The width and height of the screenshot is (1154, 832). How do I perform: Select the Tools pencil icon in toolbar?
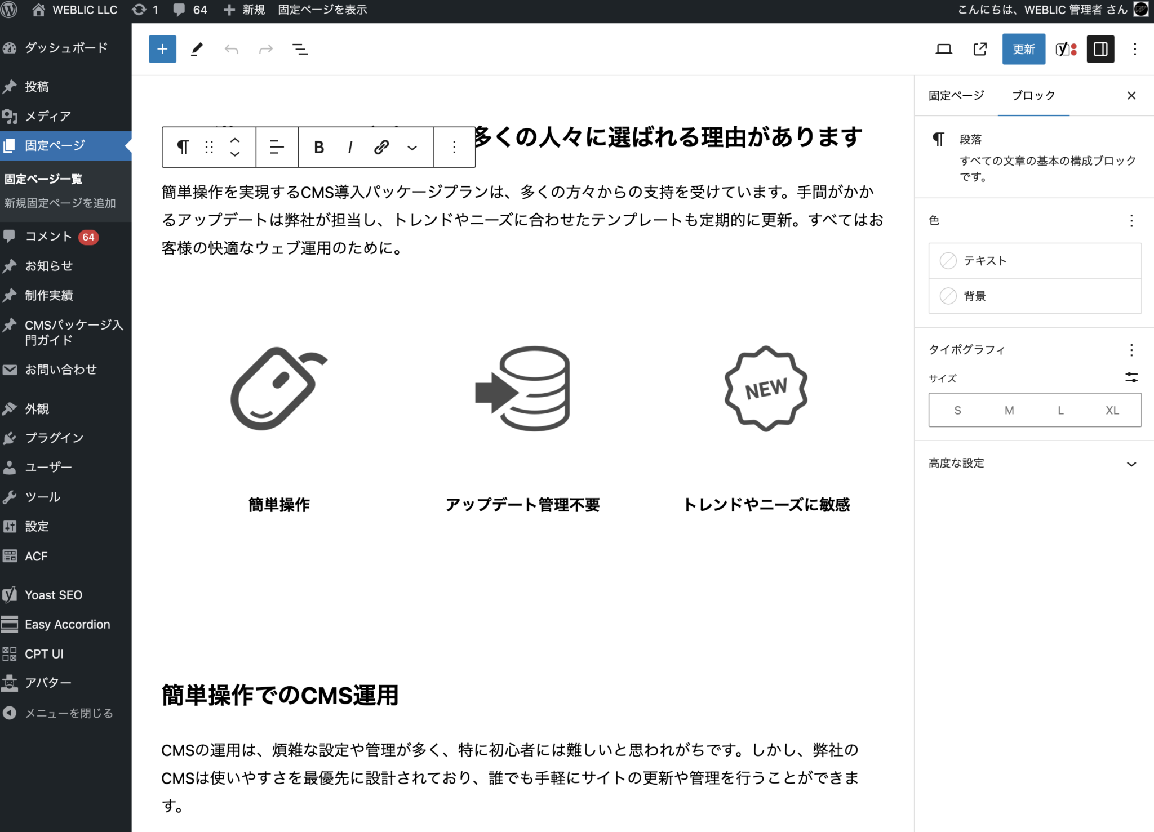point(197,49)
